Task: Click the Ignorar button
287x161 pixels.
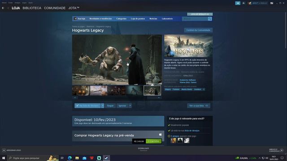Action: click(122, 106)
